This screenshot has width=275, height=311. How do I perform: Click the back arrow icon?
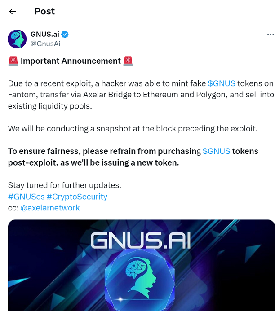pyautogui.click(x=13, y=12)
